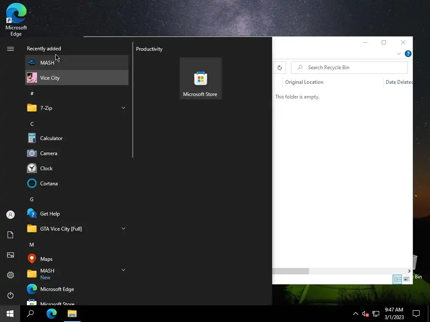This screenshot has width=430, height=322.
Task: Click the Windows Start button on taskbar
Action: click(x=10, y=314)
